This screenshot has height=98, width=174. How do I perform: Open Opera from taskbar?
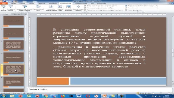tap(88, 96)
